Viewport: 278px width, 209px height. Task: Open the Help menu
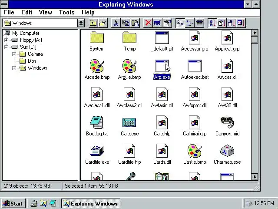coord(88,13)
